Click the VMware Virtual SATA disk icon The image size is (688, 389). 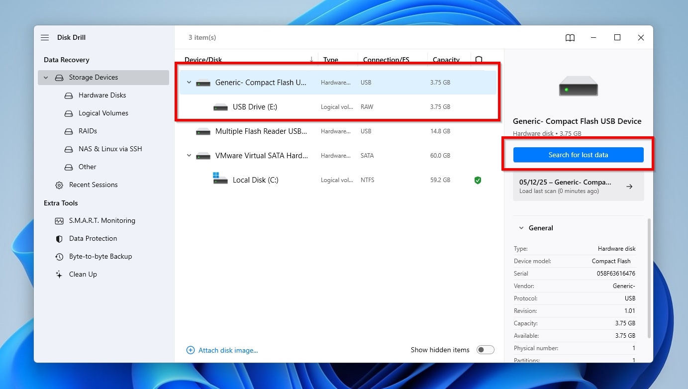203,156
